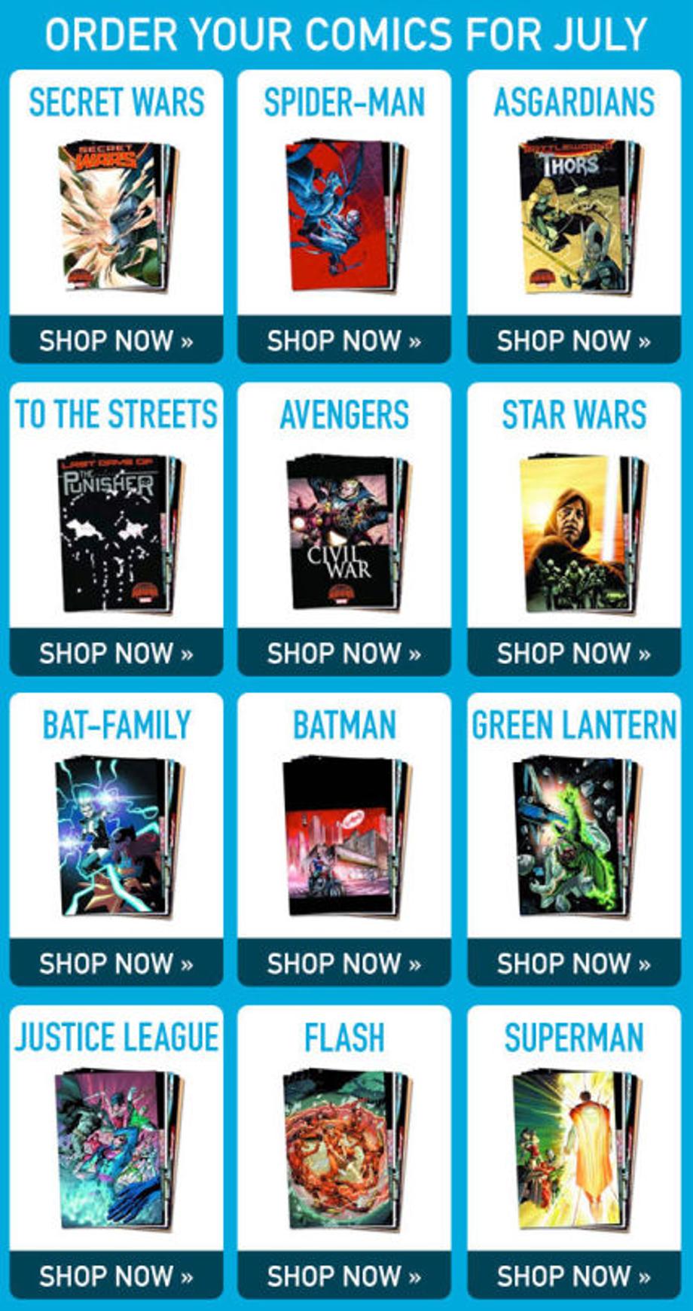Click the Superman comic cover image

[577, 1149]
